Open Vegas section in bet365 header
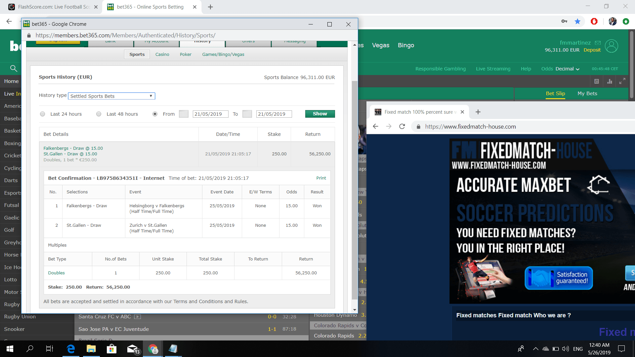635x357 pixels. (x=381, y=45)
